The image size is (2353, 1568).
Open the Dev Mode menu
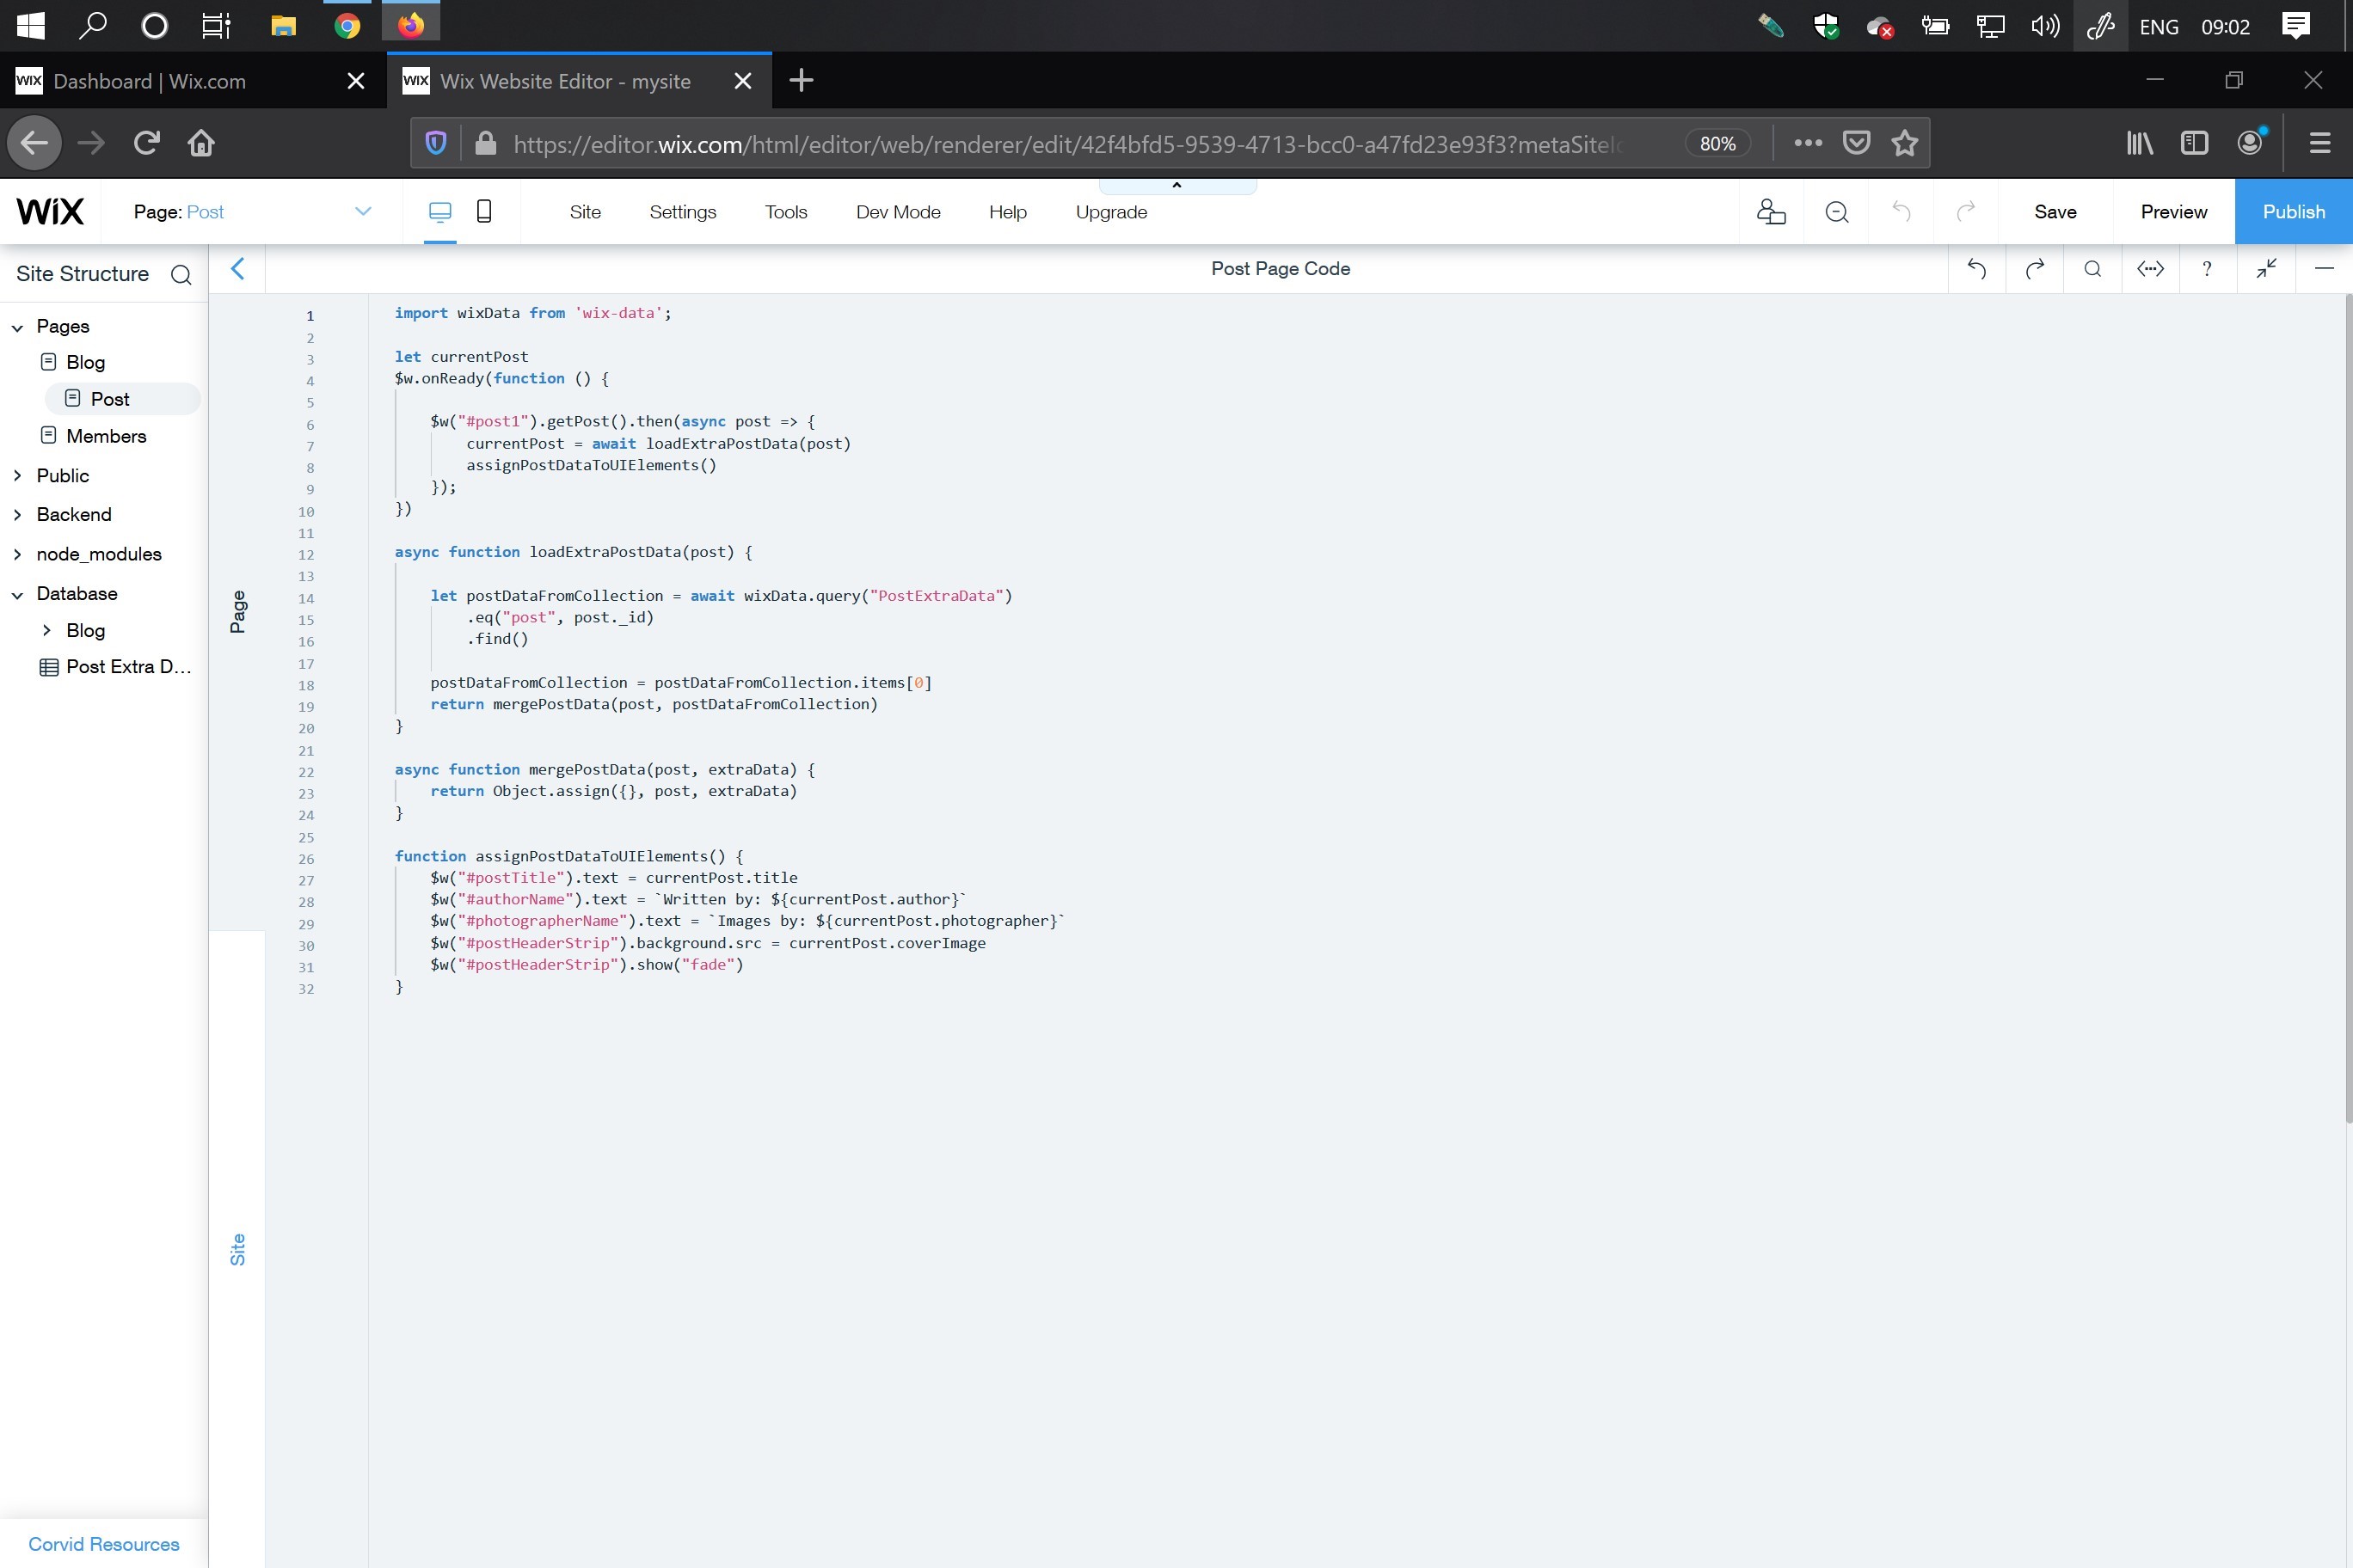point(897,212)
